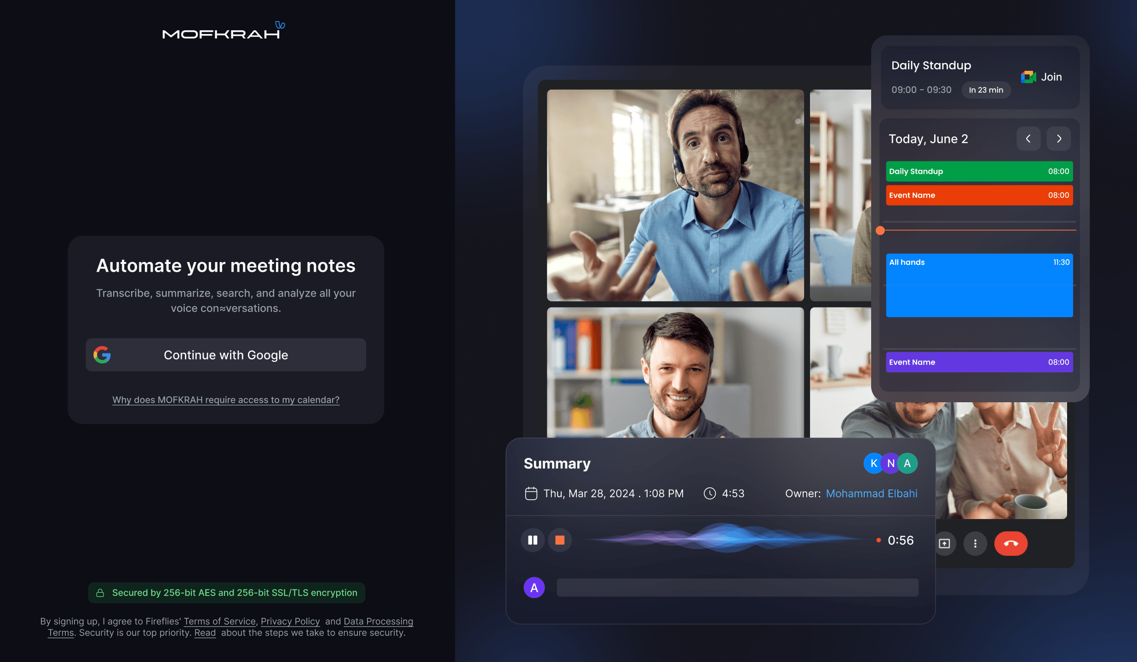Click the Google G logo icon
The height and width of the screenshot is (662, 1137).
click(x=102, y=355)
